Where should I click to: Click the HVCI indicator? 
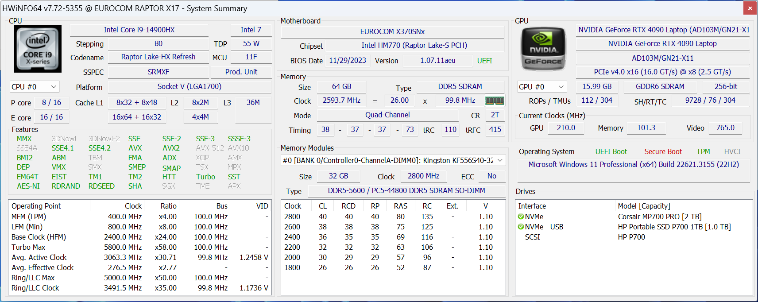[732, 151]
